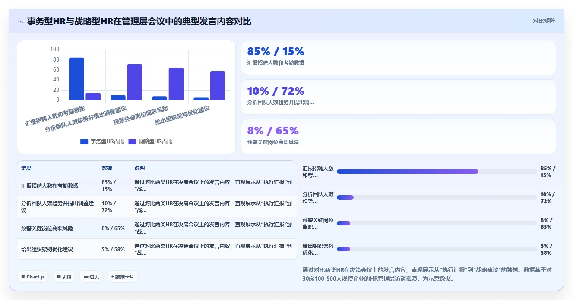Click the purple 给出组织架构优化建议 chart bar
The height and width of the screenshot is (300, 573).
218,86
